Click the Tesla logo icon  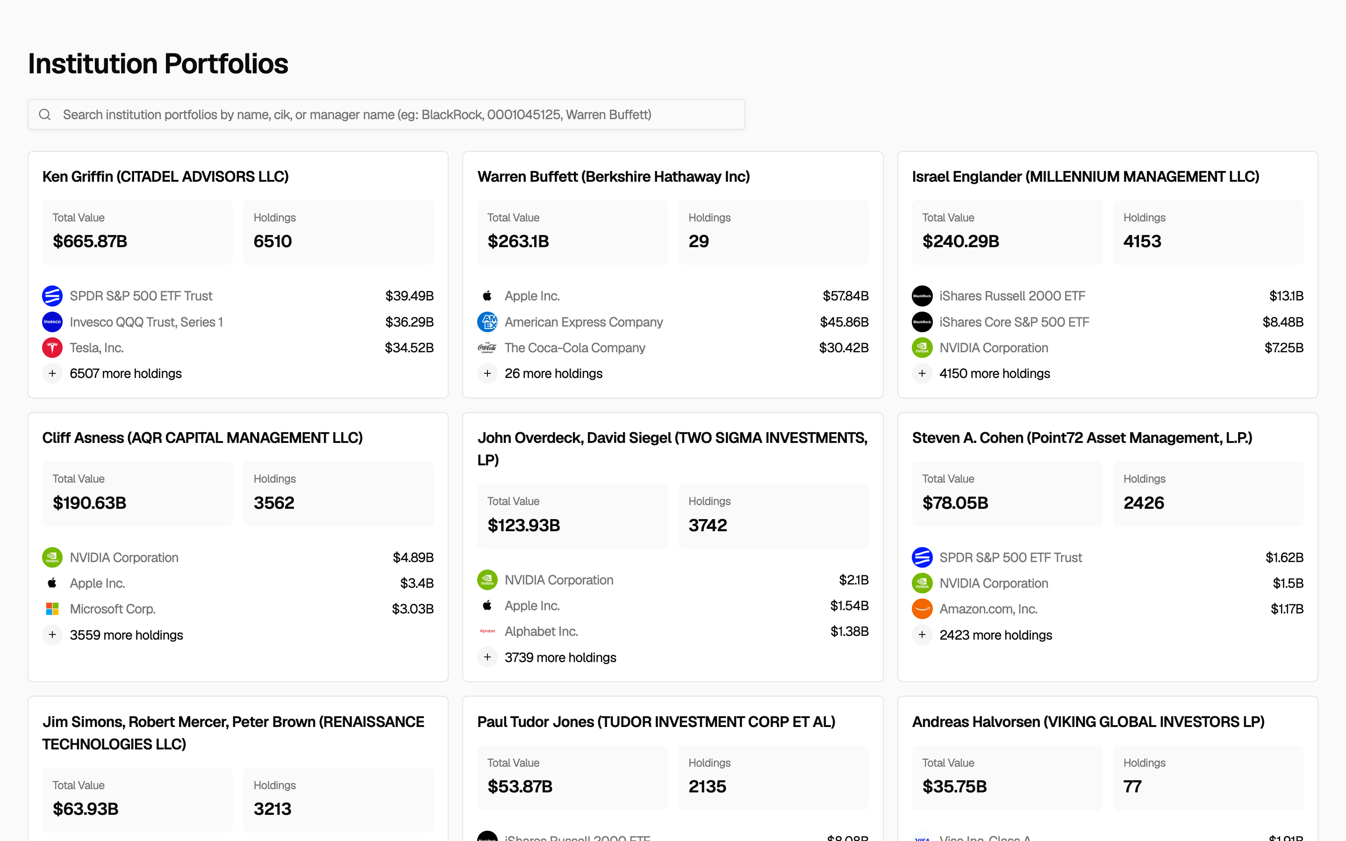(52, 348)
